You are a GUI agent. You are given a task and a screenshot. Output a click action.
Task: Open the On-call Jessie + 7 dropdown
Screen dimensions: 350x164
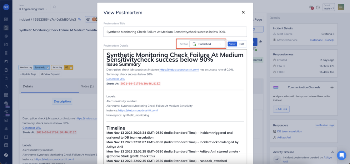point(329,7)
